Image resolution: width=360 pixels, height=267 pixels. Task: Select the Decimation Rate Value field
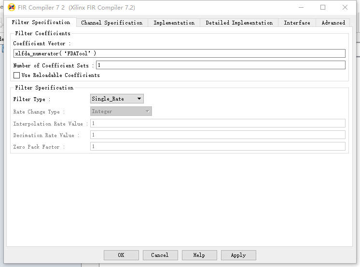pyautogui.click(x=218, y=135)
